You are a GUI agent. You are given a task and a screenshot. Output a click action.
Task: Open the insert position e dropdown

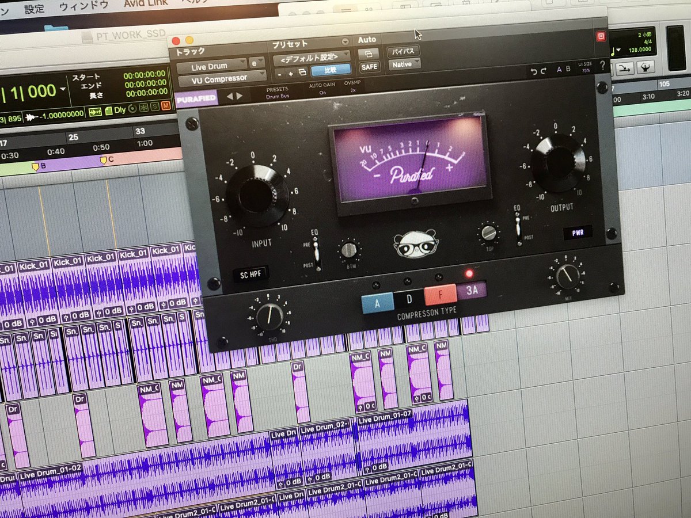pyautogui.click(x=258, y=63)
